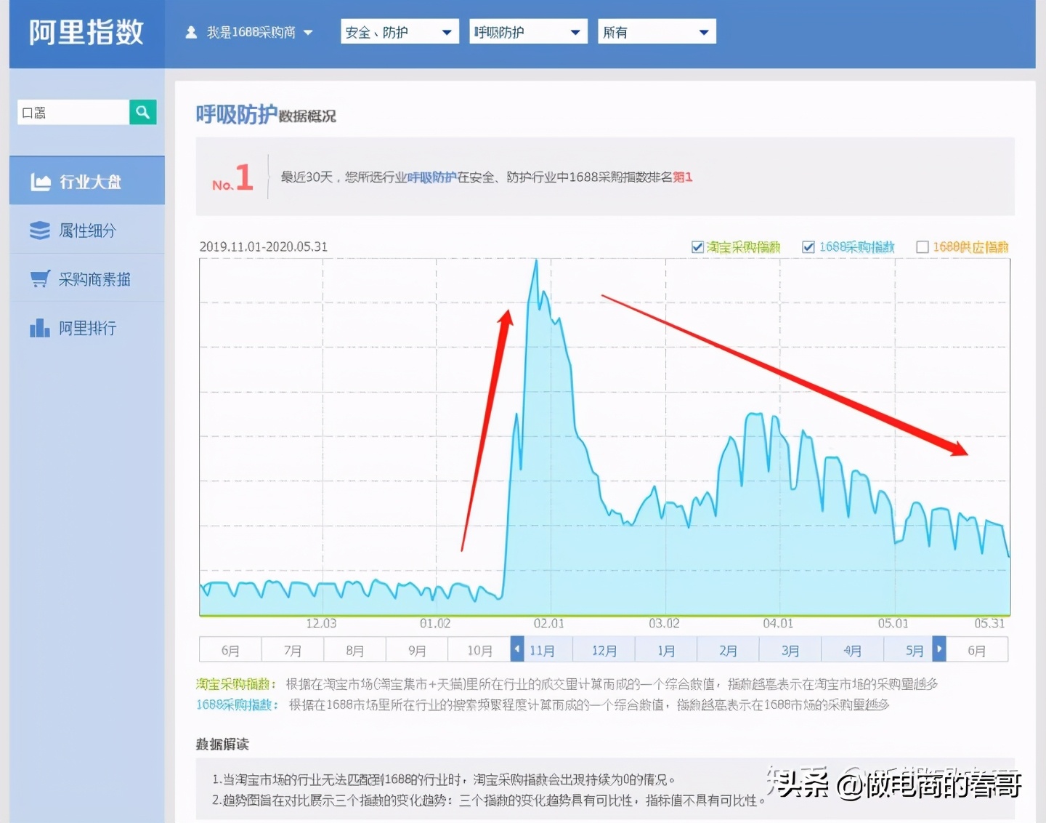Click the green search magnifier icon
1046x823 pixels.
(142, 112)
